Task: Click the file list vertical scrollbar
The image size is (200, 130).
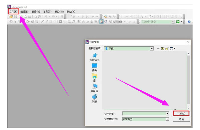Action: (188, 80)
